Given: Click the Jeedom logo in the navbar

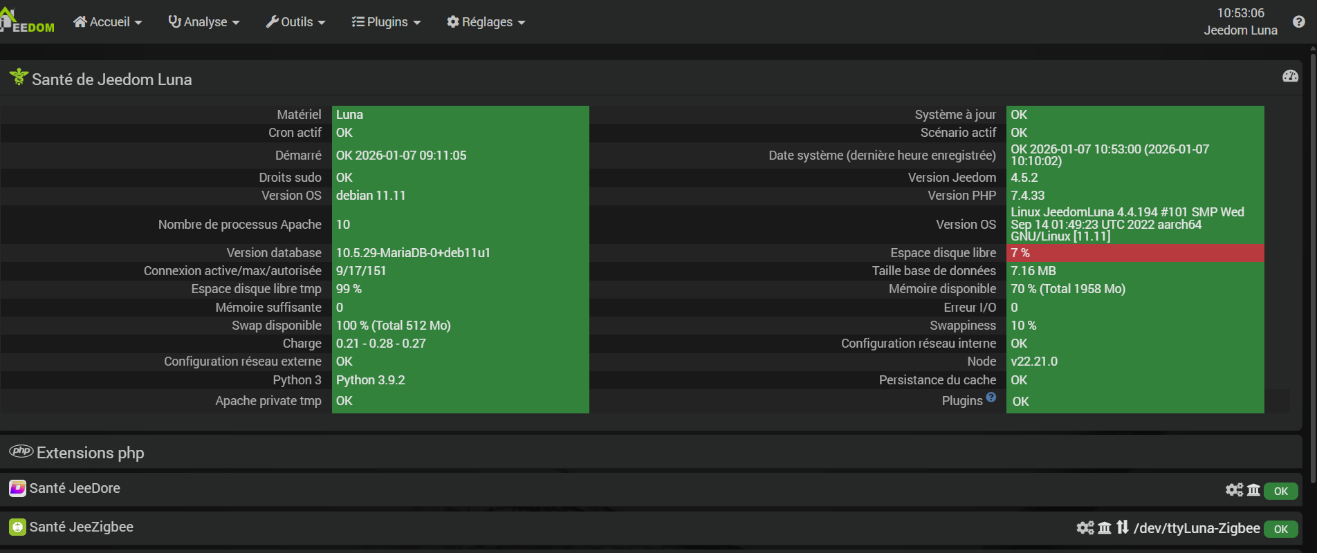Looking at the screenshot, I should tap(28, 21).
